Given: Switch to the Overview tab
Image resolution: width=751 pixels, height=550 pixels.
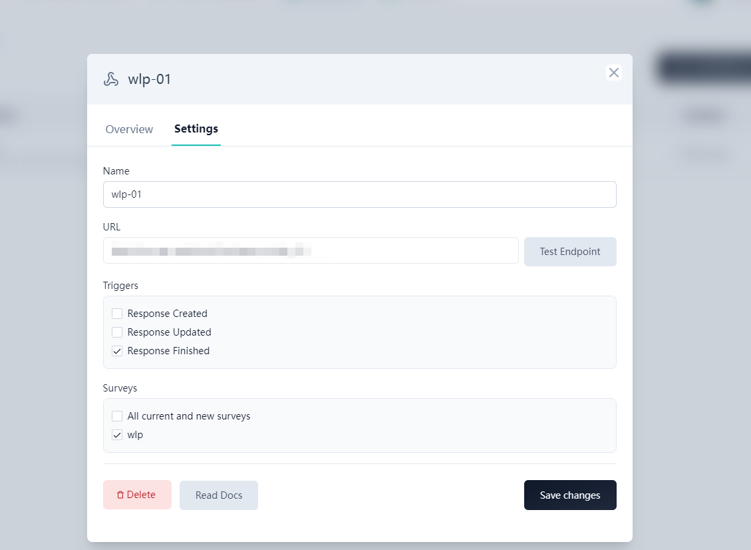Looking at the screenshot, I should 129,129.
